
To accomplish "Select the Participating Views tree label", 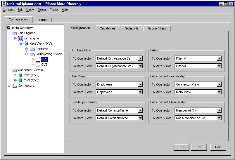I will [x=49, y=54].
